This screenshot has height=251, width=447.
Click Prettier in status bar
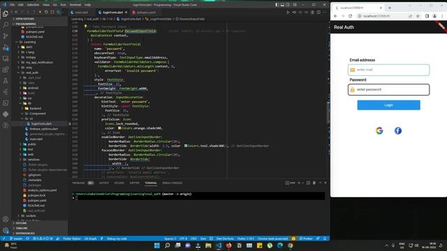tap(306, 238)
